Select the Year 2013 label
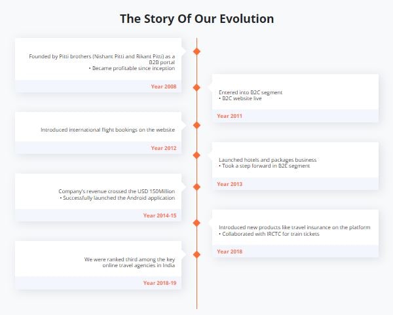 click(x=229, y=184)
